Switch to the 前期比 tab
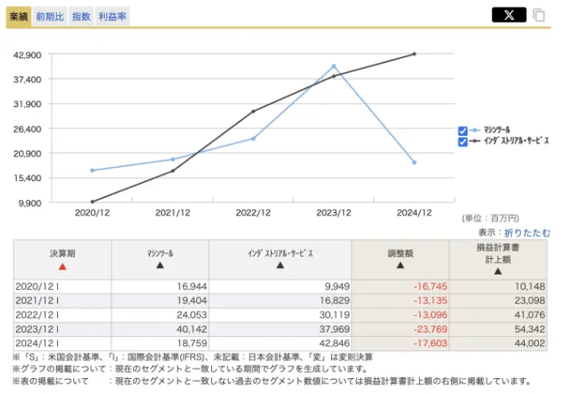 (x=49, y=16)
